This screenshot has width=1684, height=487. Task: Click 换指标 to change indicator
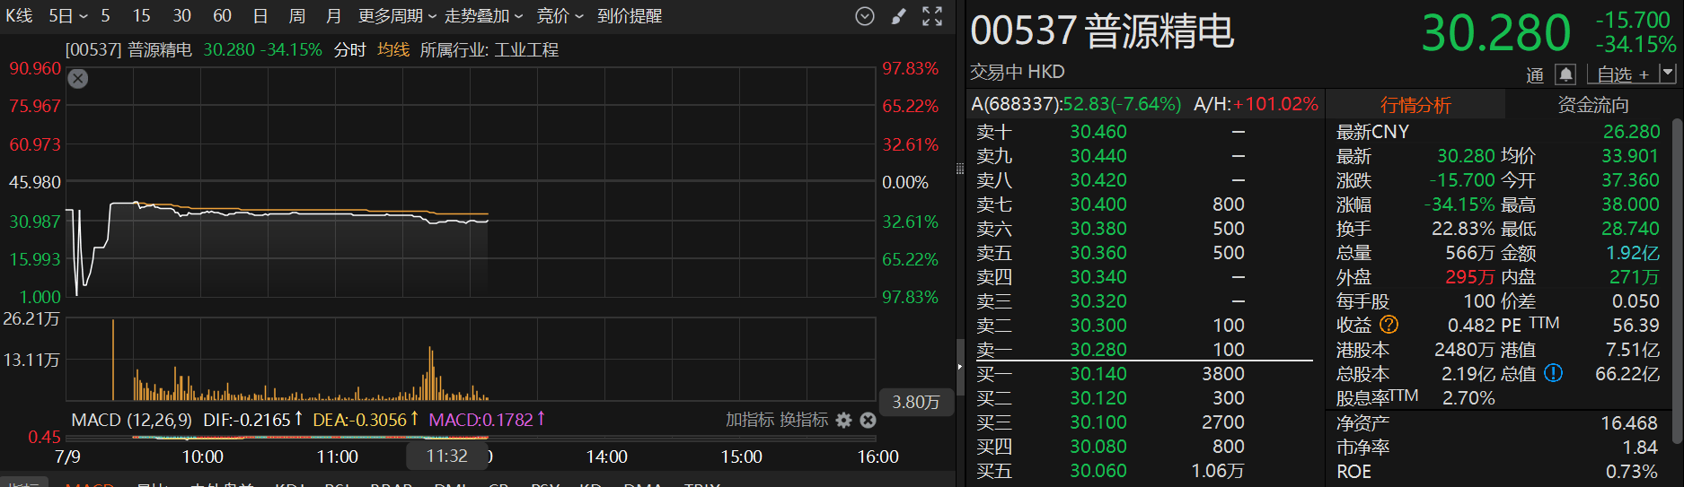[x=804, y=420]
